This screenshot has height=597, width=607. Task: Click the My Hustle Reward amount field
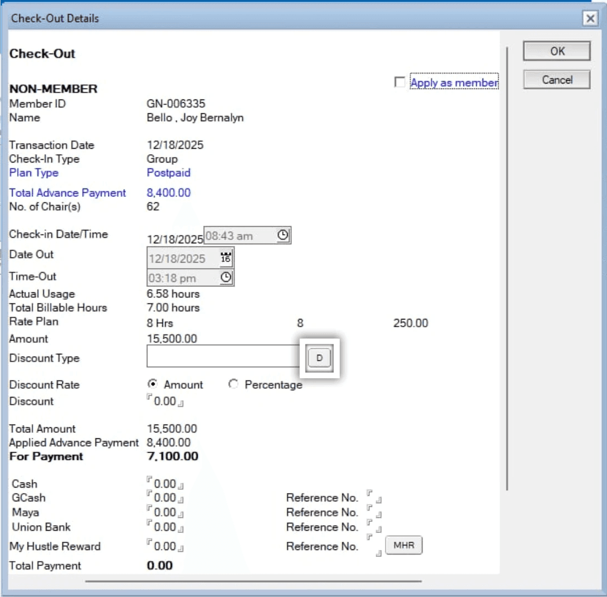[x=165, y=546]
